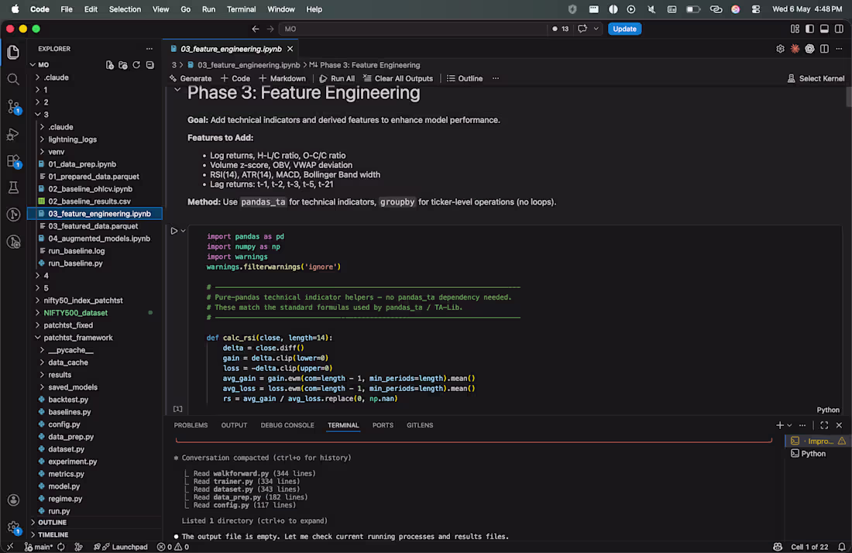Image resolution: width=852 pixels, height=553 pixels.
Task: Click the Update button
Action: [x=624, y=29]
